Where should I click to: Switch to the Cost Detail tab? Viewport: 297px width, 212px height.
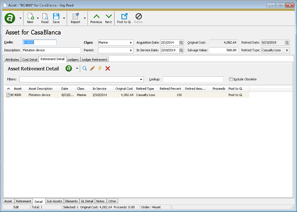point(29,59)
